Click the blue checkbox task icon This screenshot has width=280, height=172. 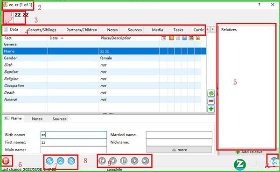[60, 161]
